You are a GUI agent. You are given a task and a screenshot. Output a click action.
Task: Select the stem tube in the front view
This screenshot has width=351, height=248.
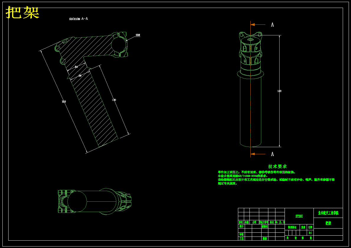click(251, 112)
